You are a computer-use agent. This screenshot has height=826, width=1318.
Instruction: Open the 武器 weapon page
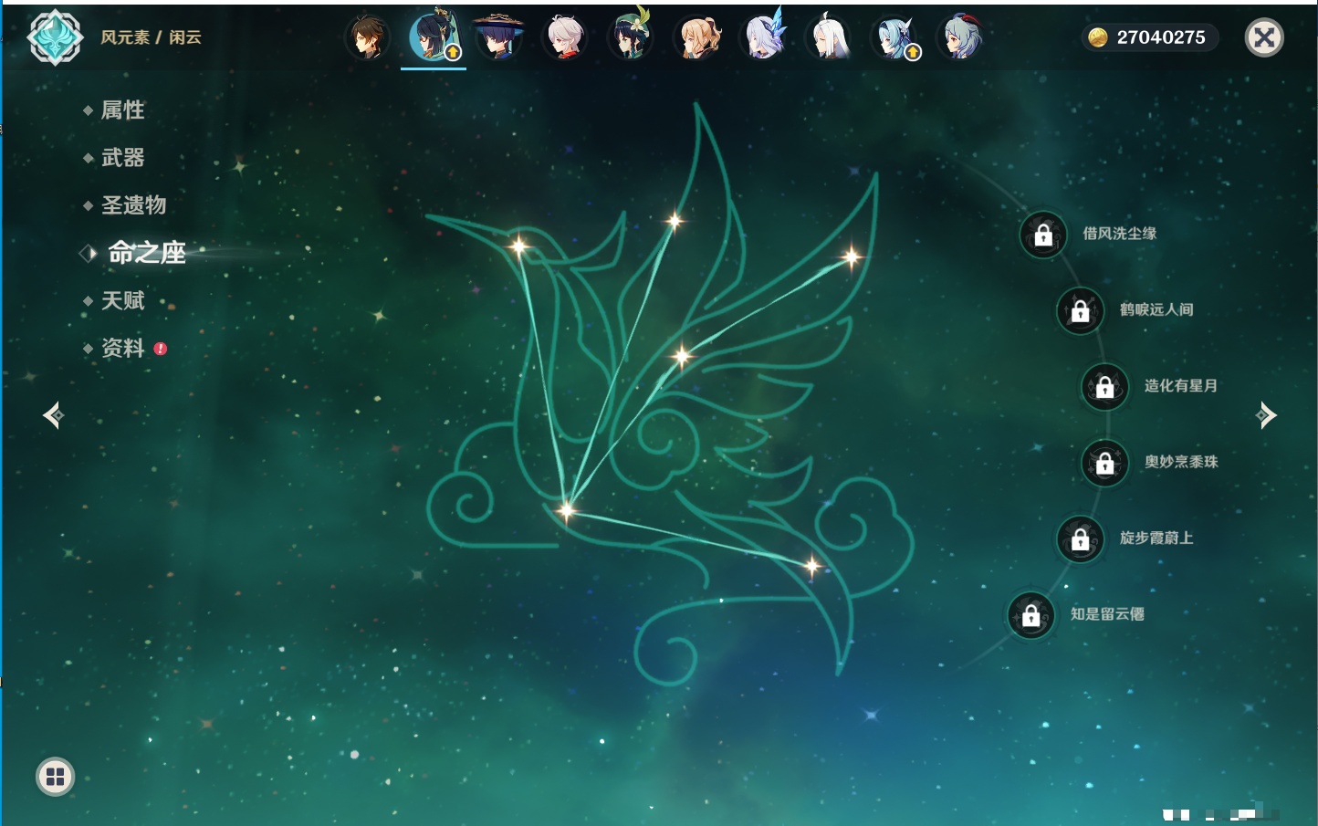point(122,158)
